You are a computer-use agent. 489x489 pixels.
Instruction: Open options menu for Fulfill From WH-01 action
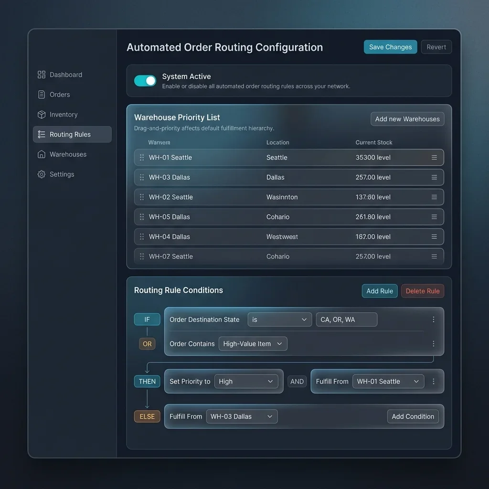434,382
